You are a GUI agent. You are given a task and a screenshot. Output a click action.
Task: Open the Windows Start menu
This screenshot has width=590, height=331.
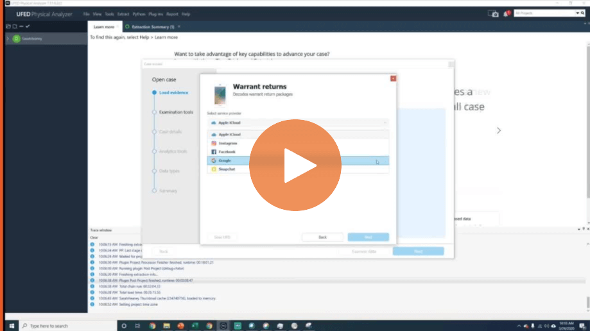12,326
